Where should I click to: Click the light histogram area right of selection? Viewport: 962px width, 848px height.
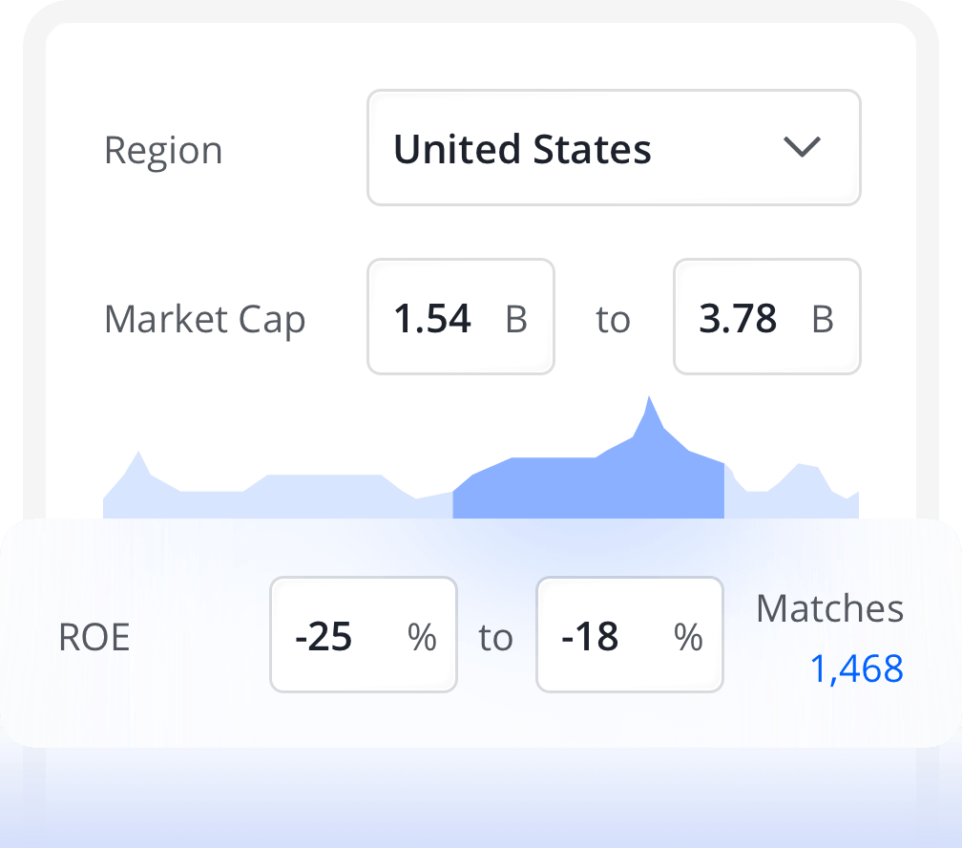(x=792, y=497)
